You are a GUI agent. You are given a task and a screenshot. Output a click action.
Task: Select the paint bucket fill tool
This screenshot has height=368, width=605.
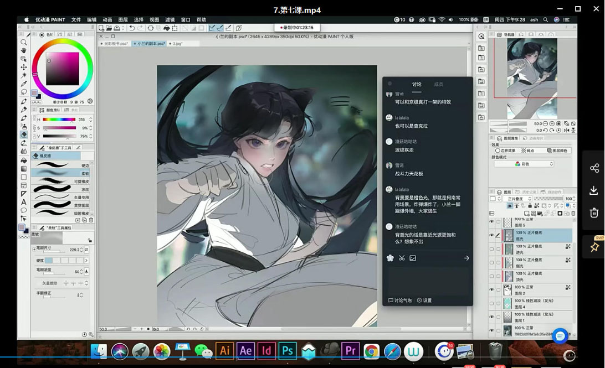tap(23, 160)
